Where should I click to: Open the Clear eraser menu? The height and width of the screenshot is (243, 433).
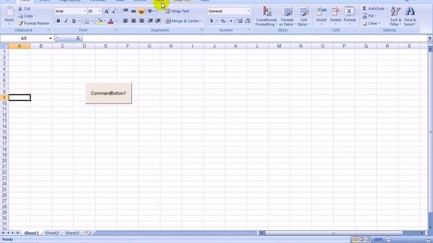point(371,24)
